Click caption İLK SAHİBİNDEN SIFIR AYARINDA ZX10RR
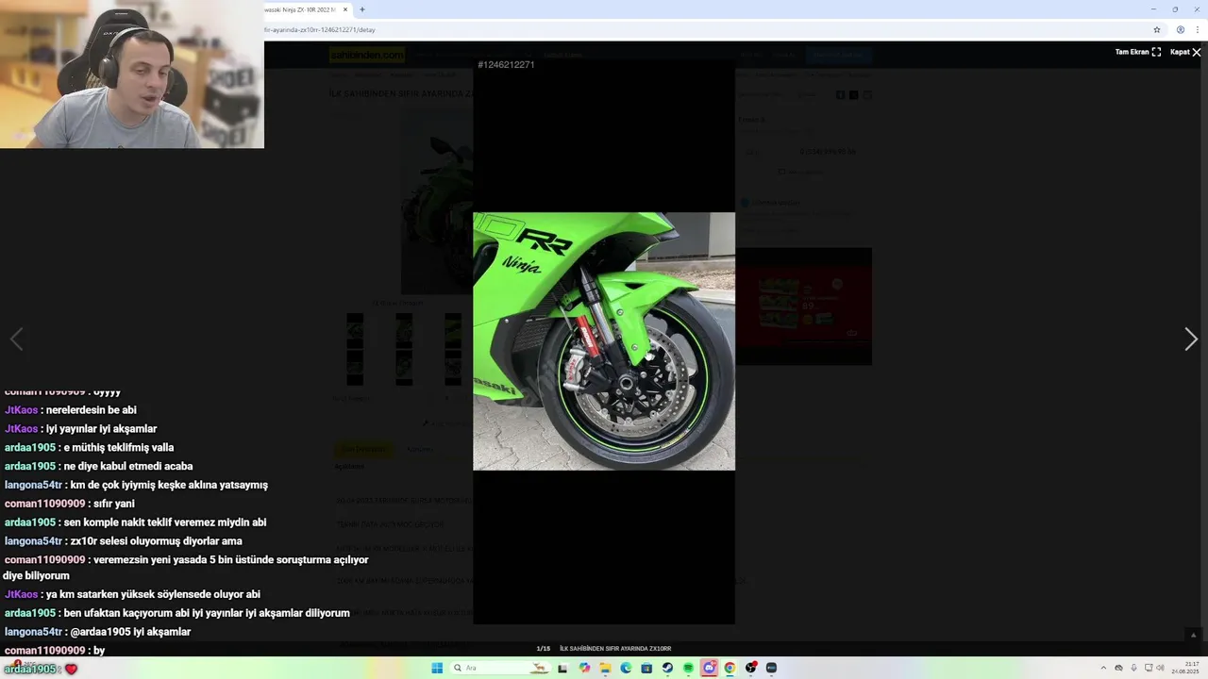 tap(615, 649)
